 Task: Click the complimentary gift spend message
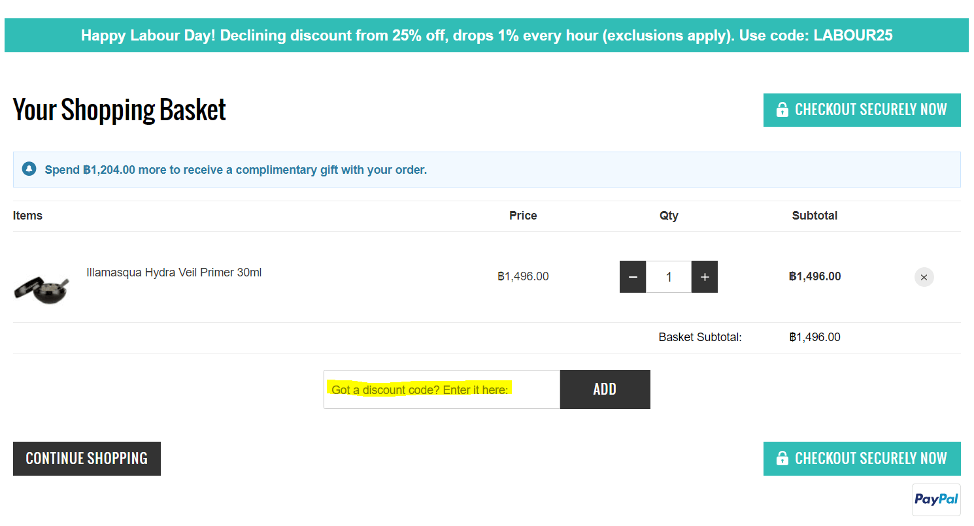pos(235,170)
